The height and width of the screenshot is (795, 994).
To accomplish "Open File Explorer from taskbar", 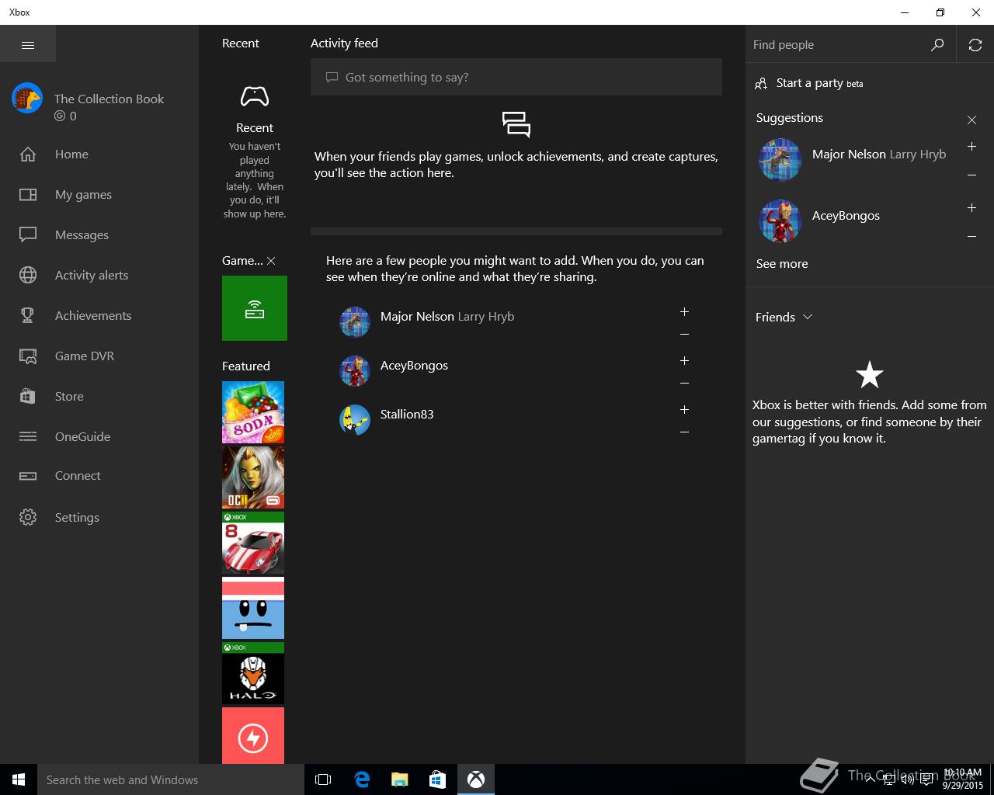I will pos(400,779).
